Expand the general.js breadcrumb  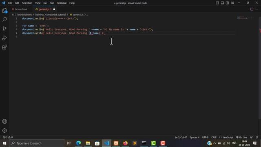(77, 15)
